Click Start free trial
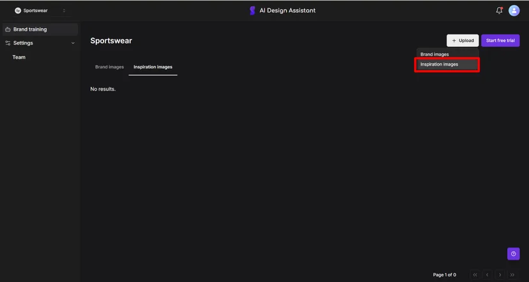529x282 pixels. [500, 40]
